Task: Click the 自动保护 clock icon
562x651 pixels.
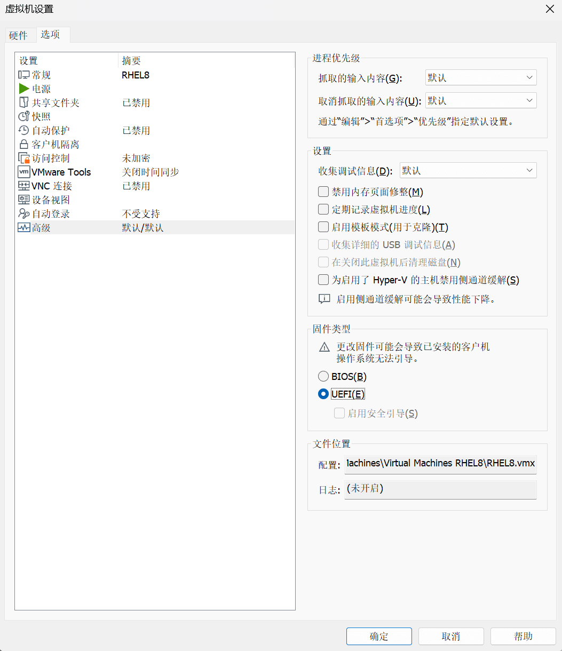Action: click(x=24, y=131)
